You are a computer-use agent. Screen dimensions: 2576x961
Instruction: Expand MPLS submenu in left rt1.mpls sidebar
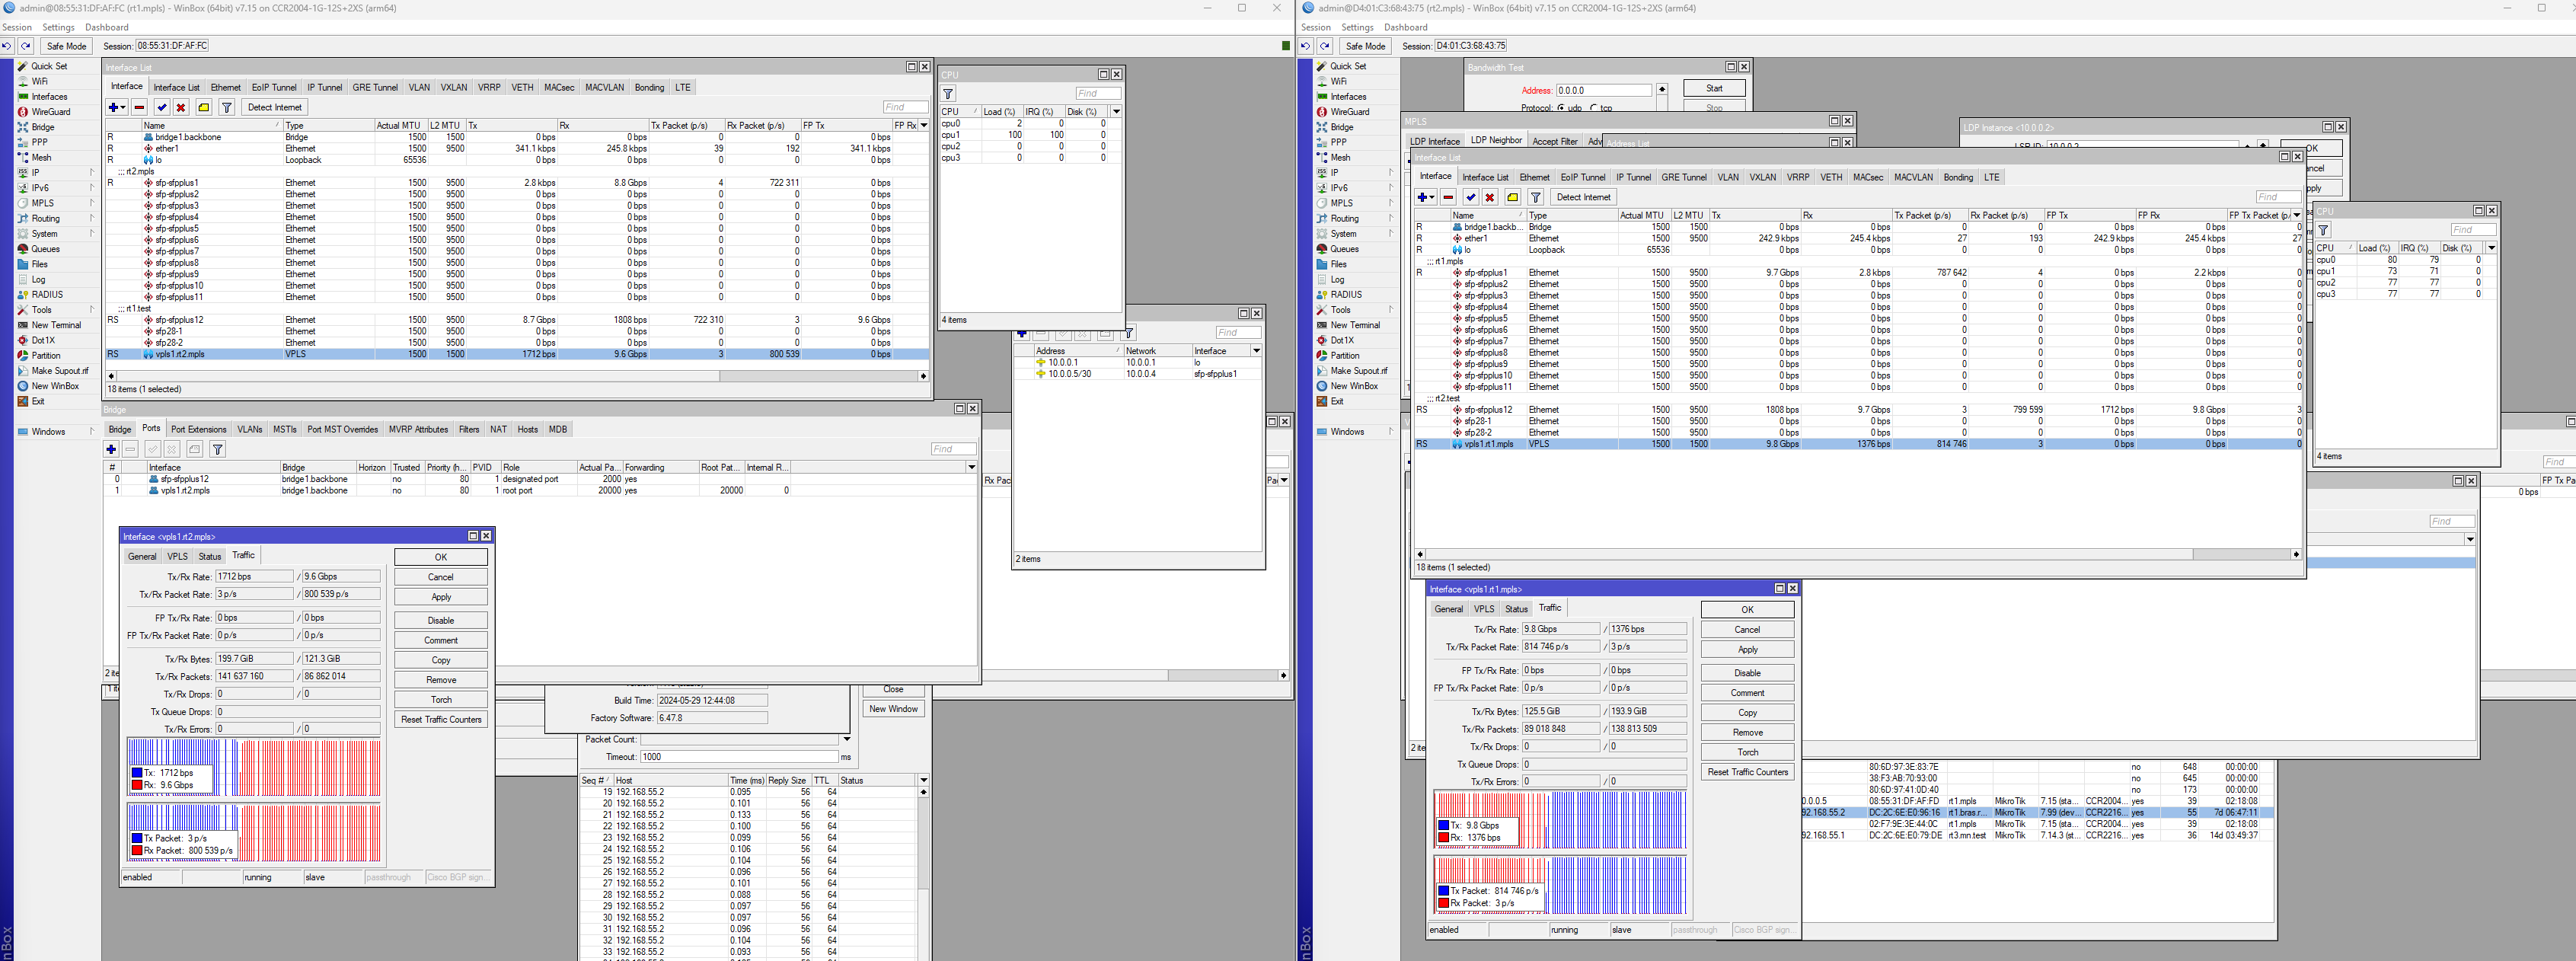43,203
